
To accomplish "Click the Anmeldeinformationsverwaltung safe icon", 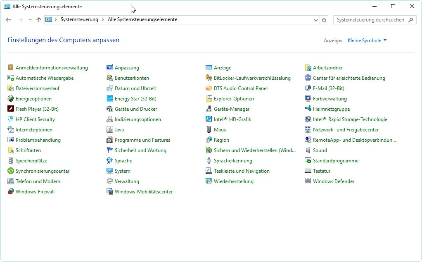I will [x=11, y=68].
